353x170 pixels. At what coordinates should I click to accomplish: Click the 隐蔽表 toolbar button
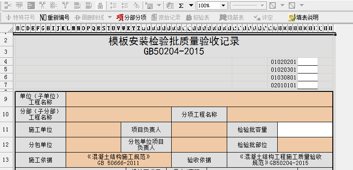click(x=232, y=17)
